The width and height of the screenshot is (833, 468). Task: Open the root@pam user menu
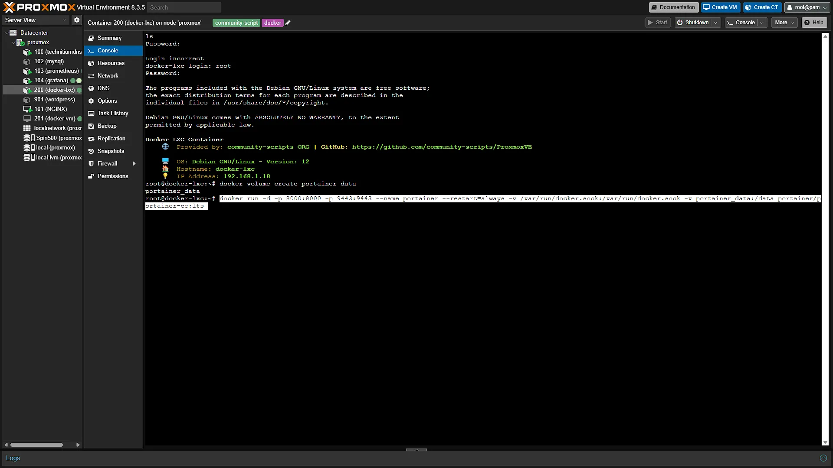(x=807, y=7)
